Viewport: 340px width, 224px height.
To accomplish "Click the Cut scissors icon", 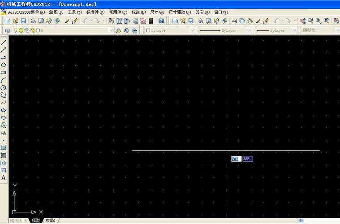I will point(234,21).
